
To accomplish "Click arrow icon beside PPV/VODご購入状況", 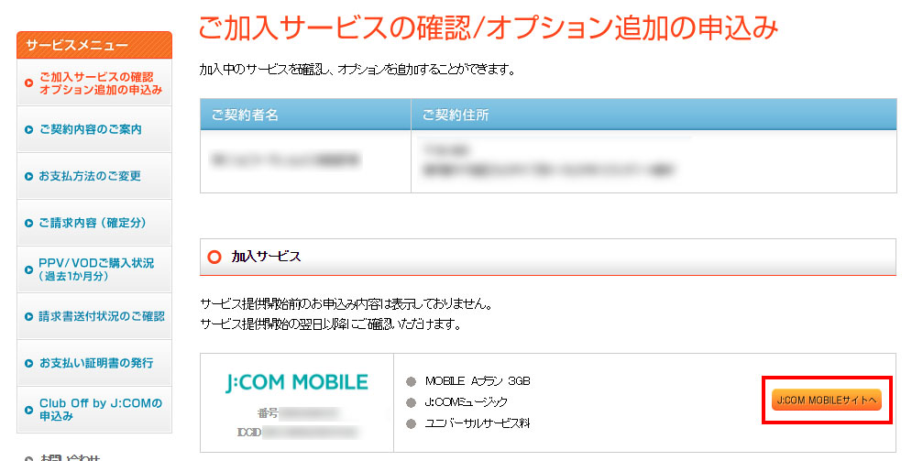I will pos(28,269).
